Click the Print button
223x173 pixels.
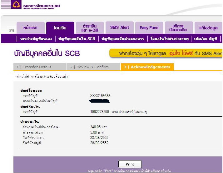130,164
